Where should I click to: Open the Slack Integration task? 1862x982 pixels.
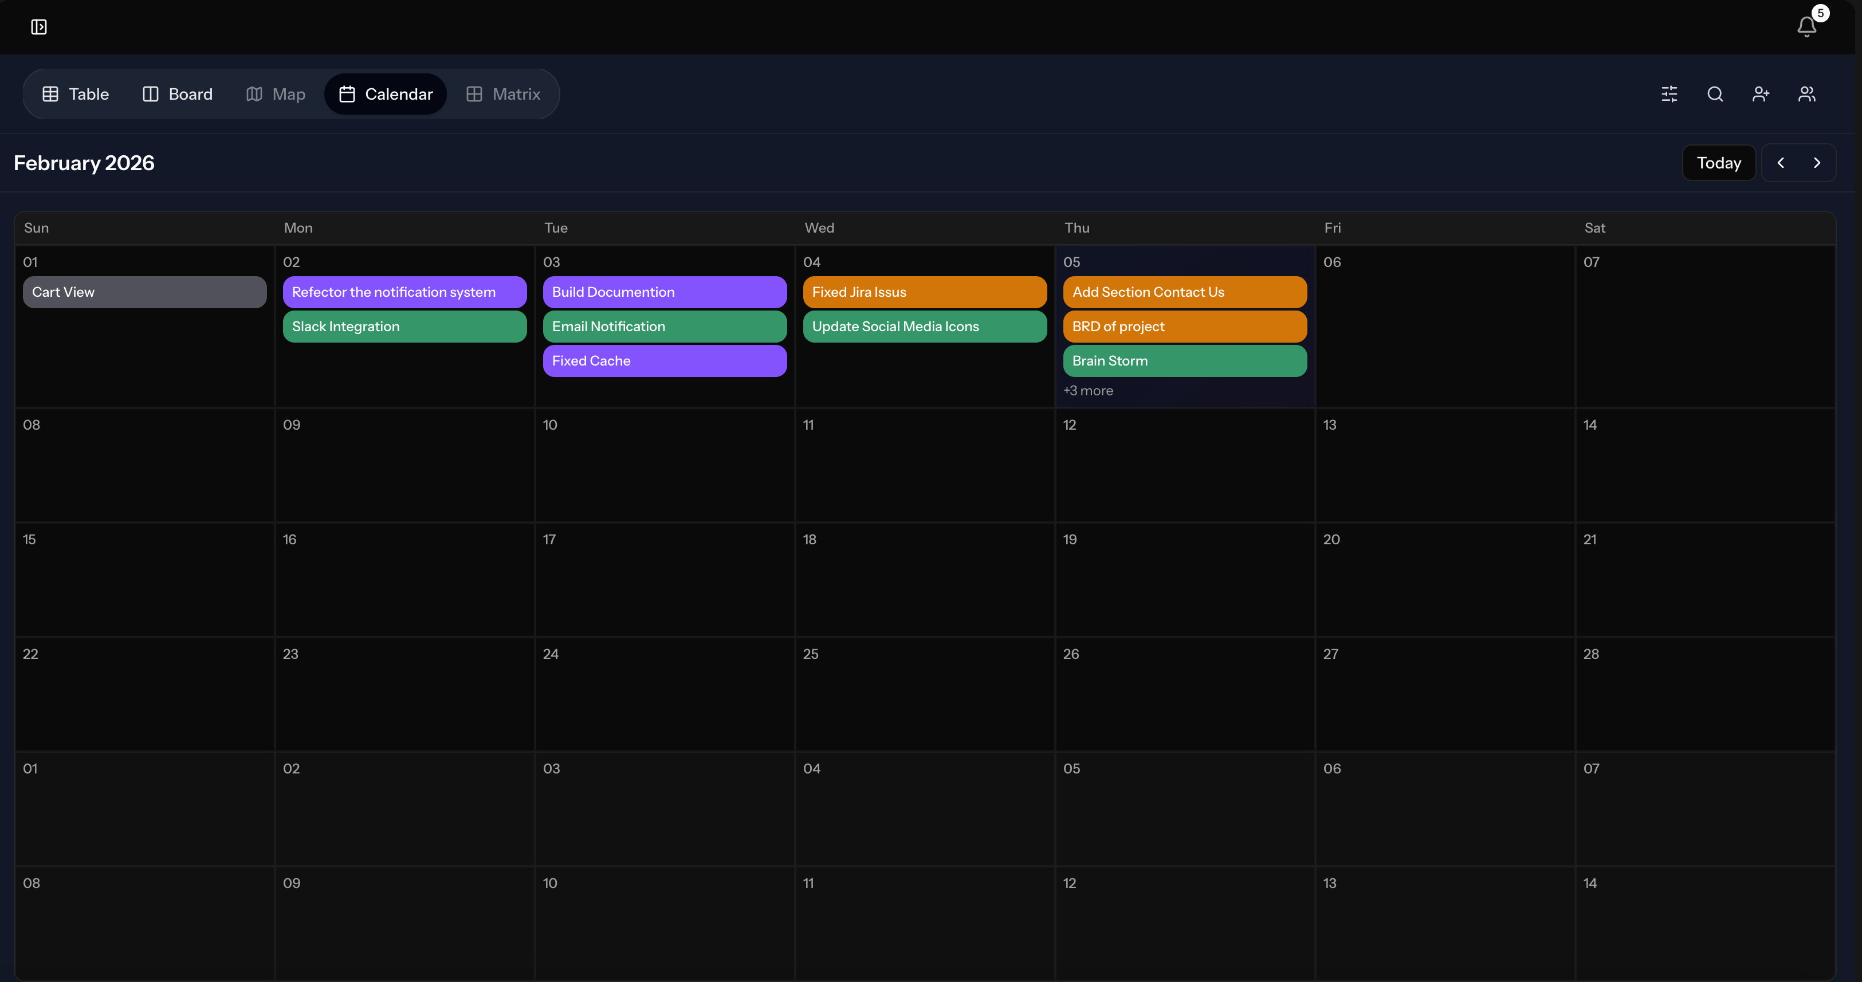tap(404, 327)
